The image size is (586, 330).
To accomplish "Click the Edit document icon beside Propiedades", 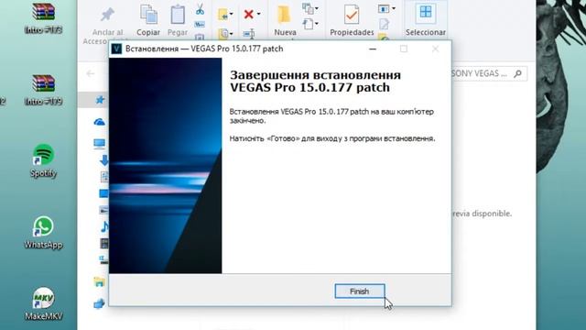I will pyautogui.click(x=385, y=24).
